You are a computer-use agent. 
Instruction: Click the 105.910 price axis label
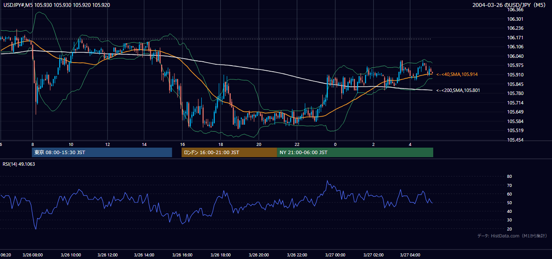tap(515, 75)
